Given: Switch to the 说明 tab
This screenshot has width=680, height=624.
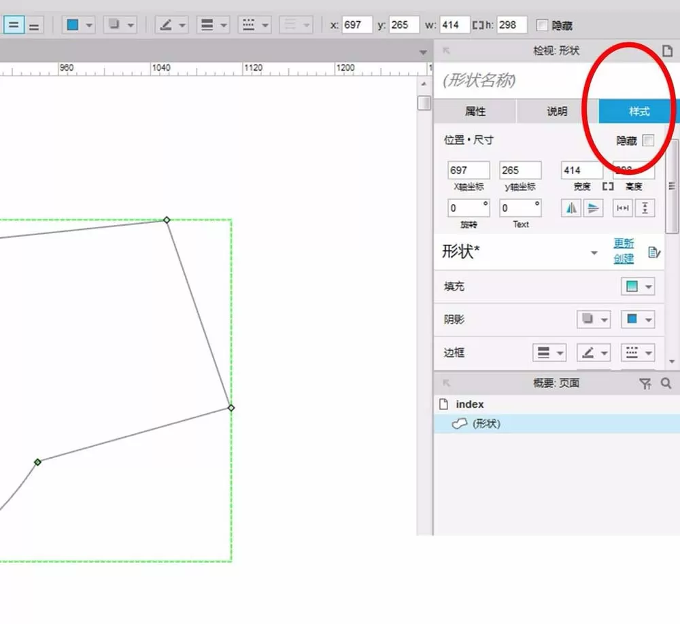Looking at the screenshot, I should pos(558,111).
